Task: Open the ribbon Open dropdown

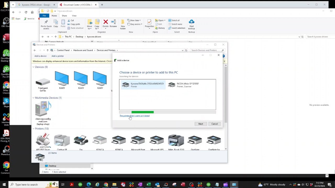Action: click(160, 20)
